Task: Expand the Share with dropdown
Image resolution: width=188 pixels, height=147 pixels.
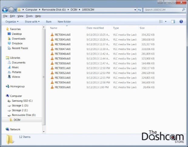Action: point(32,22)
